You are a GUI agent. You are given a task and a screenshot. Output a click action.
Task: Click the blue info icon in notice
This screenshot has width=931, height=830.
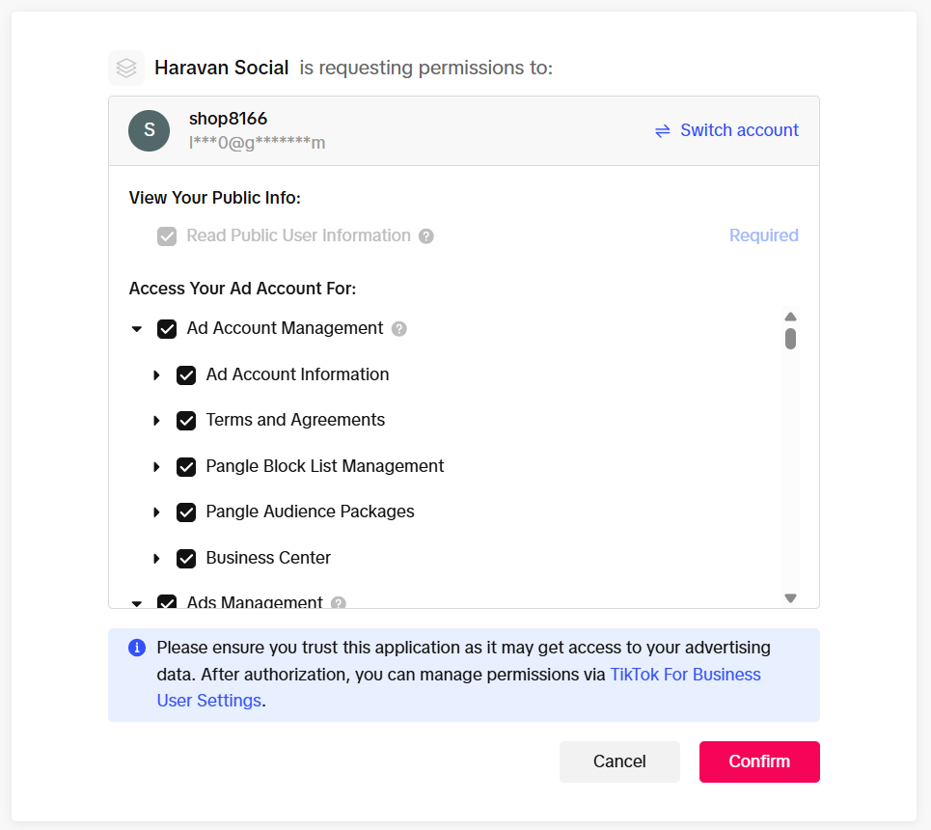[x=137, y=648]
